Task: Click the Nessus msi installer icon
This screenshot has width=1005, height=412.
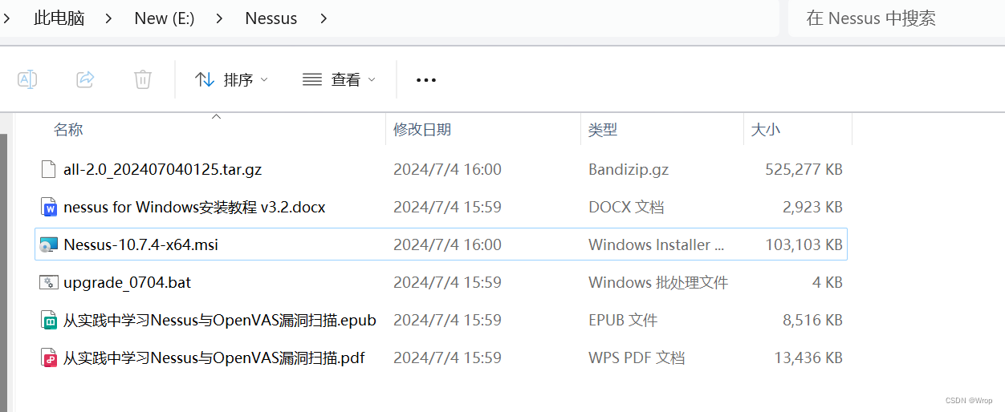Action: click(49, 244)
